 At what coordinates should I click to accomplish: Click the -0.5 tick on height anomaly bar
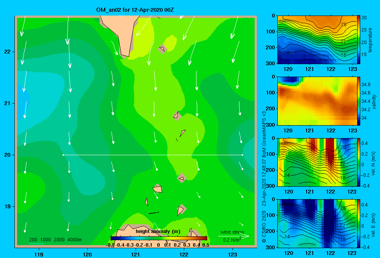click(x=110, y=245)
